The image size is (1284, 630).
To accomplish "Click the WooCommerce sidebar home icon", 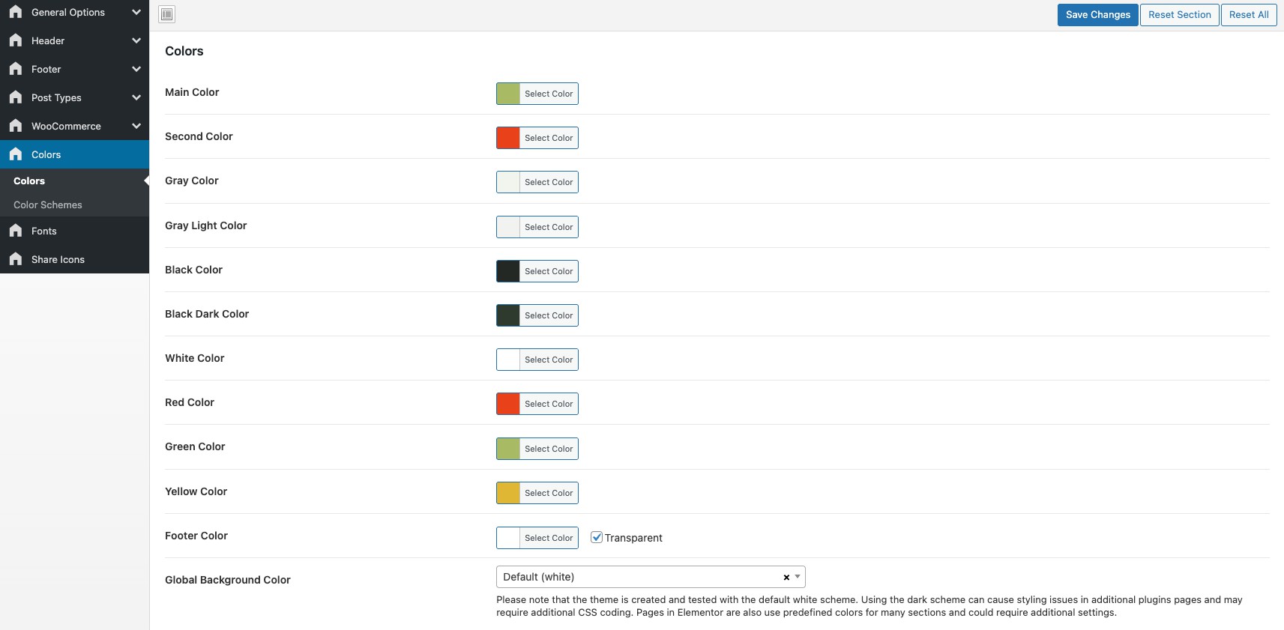I will tap(16, 126).
